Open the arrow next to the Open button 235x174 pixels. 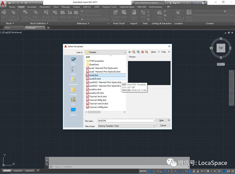coord(169,120)
